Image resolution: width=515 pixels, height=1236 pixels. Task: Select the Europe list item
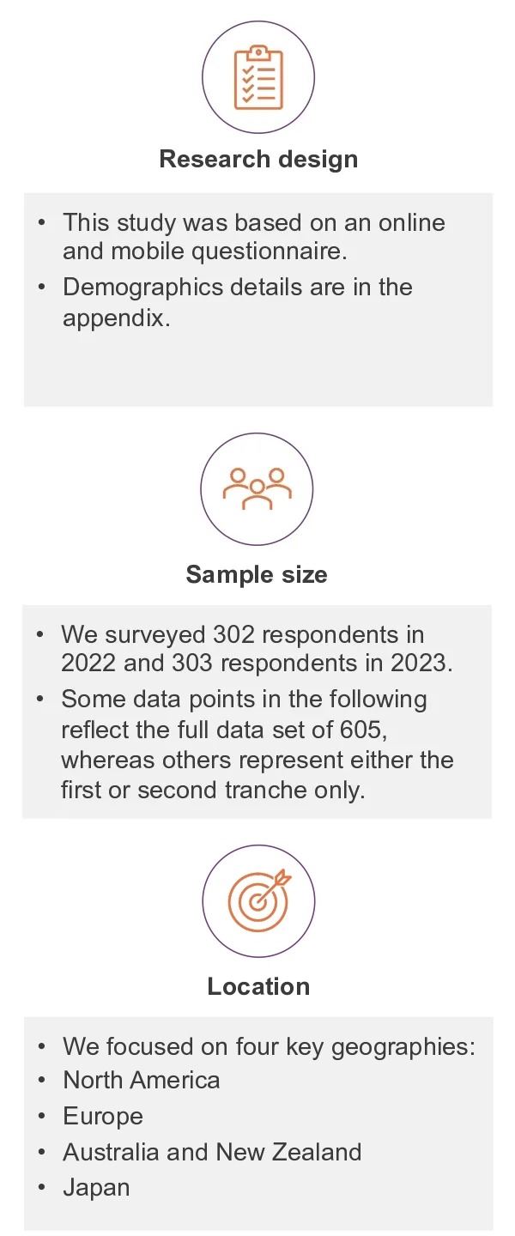[x=103, y=1117]
